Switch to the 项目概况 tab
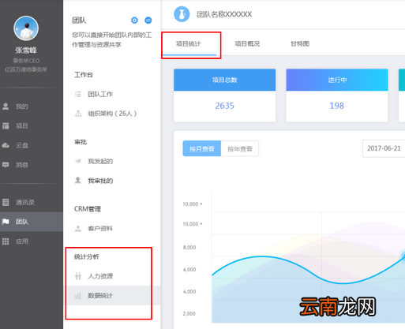The height and width of the screenshot is (329, 405). click(247, 43)
